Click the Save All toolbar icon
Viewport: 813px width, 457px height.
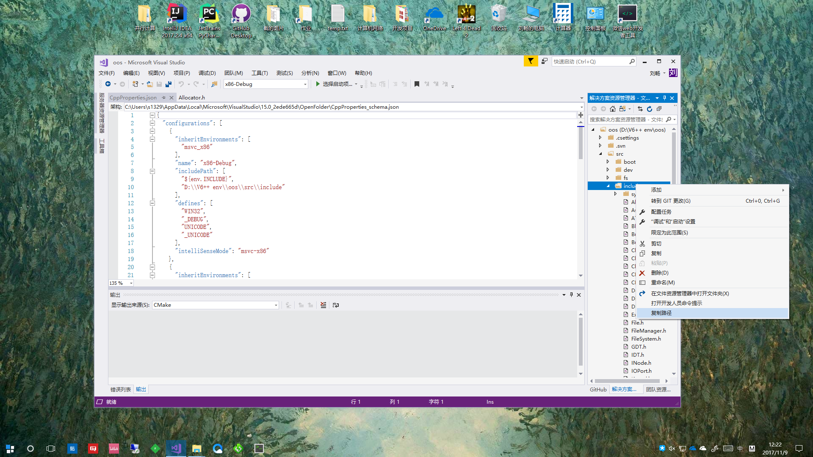pos(169,84)
